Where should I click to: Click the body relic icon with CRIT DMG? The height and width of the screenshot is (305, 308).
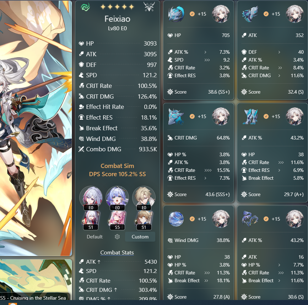[176, 116]
